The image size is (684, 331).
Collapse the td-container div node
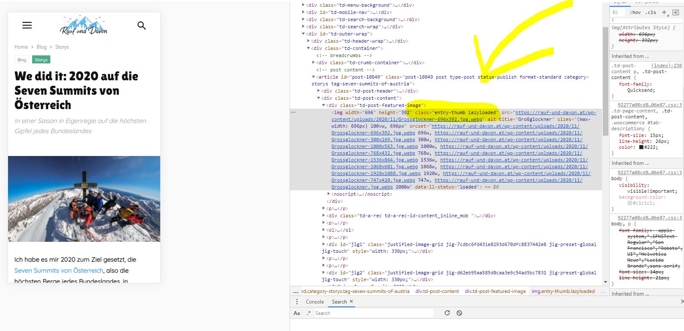(x=308, y=48)
